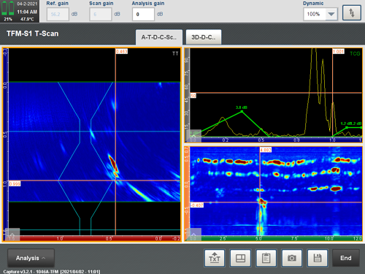The width and height of the screenshot is (365, 274).
Task: Open the layout view icon
Action: click(x=240, y=258)
